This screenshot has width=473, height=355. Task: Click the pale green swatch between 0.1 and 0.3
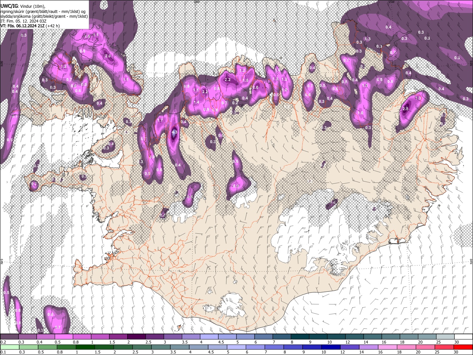coord(9,347)
